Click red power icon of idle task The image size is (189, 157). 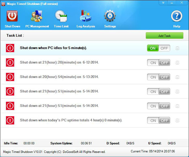pyautogui.click(x=10, y=48)
